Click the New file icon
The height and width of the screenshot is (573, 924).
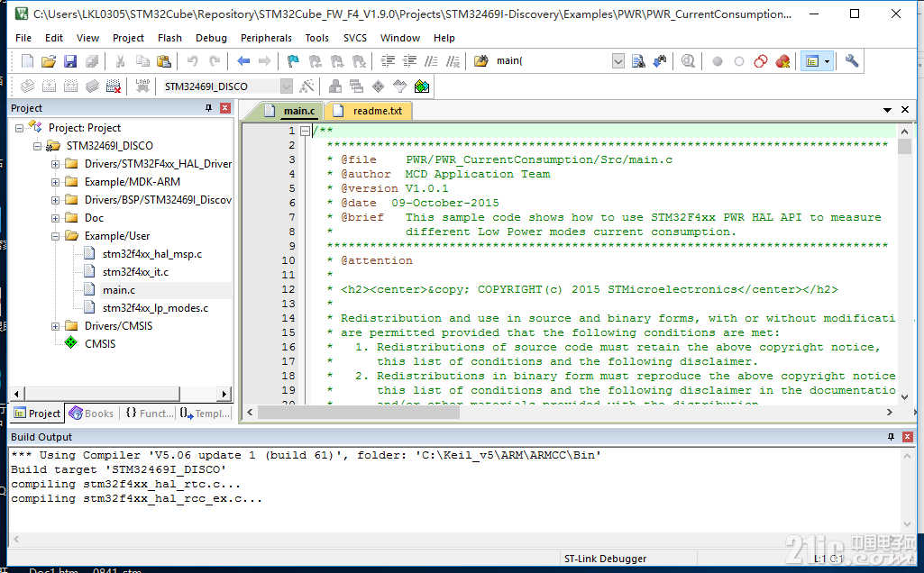pos(28,61)
